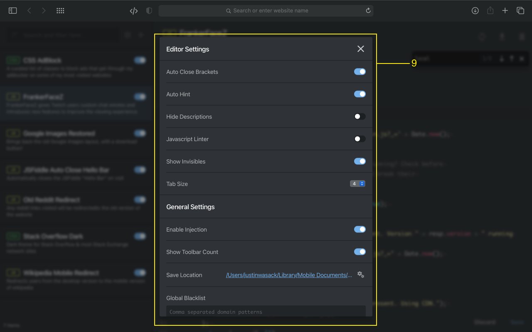Open the Share menu
532x332 pixels.
[490, 10]
